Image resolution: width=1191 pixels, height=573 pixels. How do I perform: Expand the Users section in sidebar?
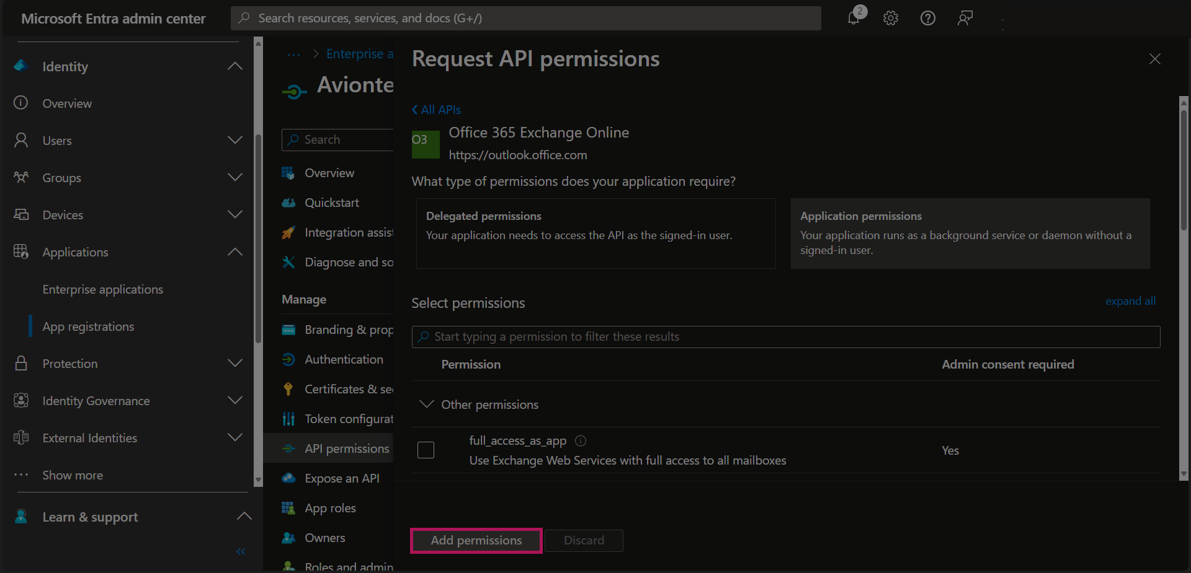point(234,141)
